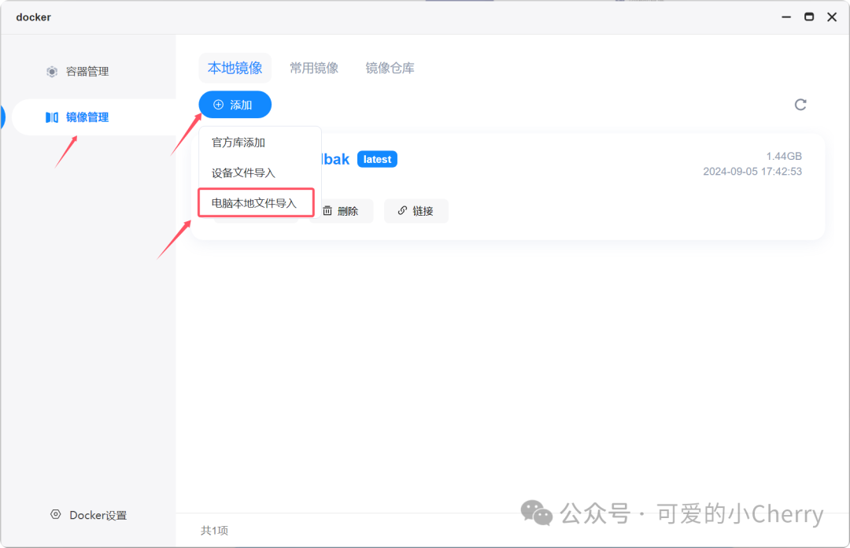Click the image name ending in bak

[x=335, y=160]
